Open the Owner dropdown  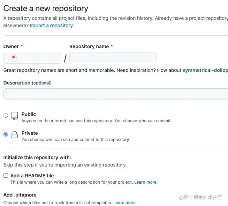(x=32, y=58)
